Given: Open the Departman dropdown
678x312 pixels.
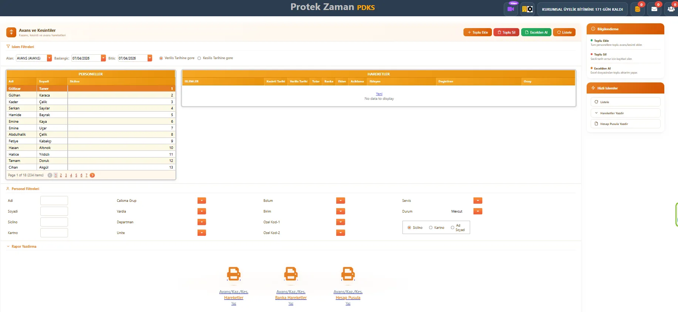Looking at the screenshot, I should click(x=202, y=222).
